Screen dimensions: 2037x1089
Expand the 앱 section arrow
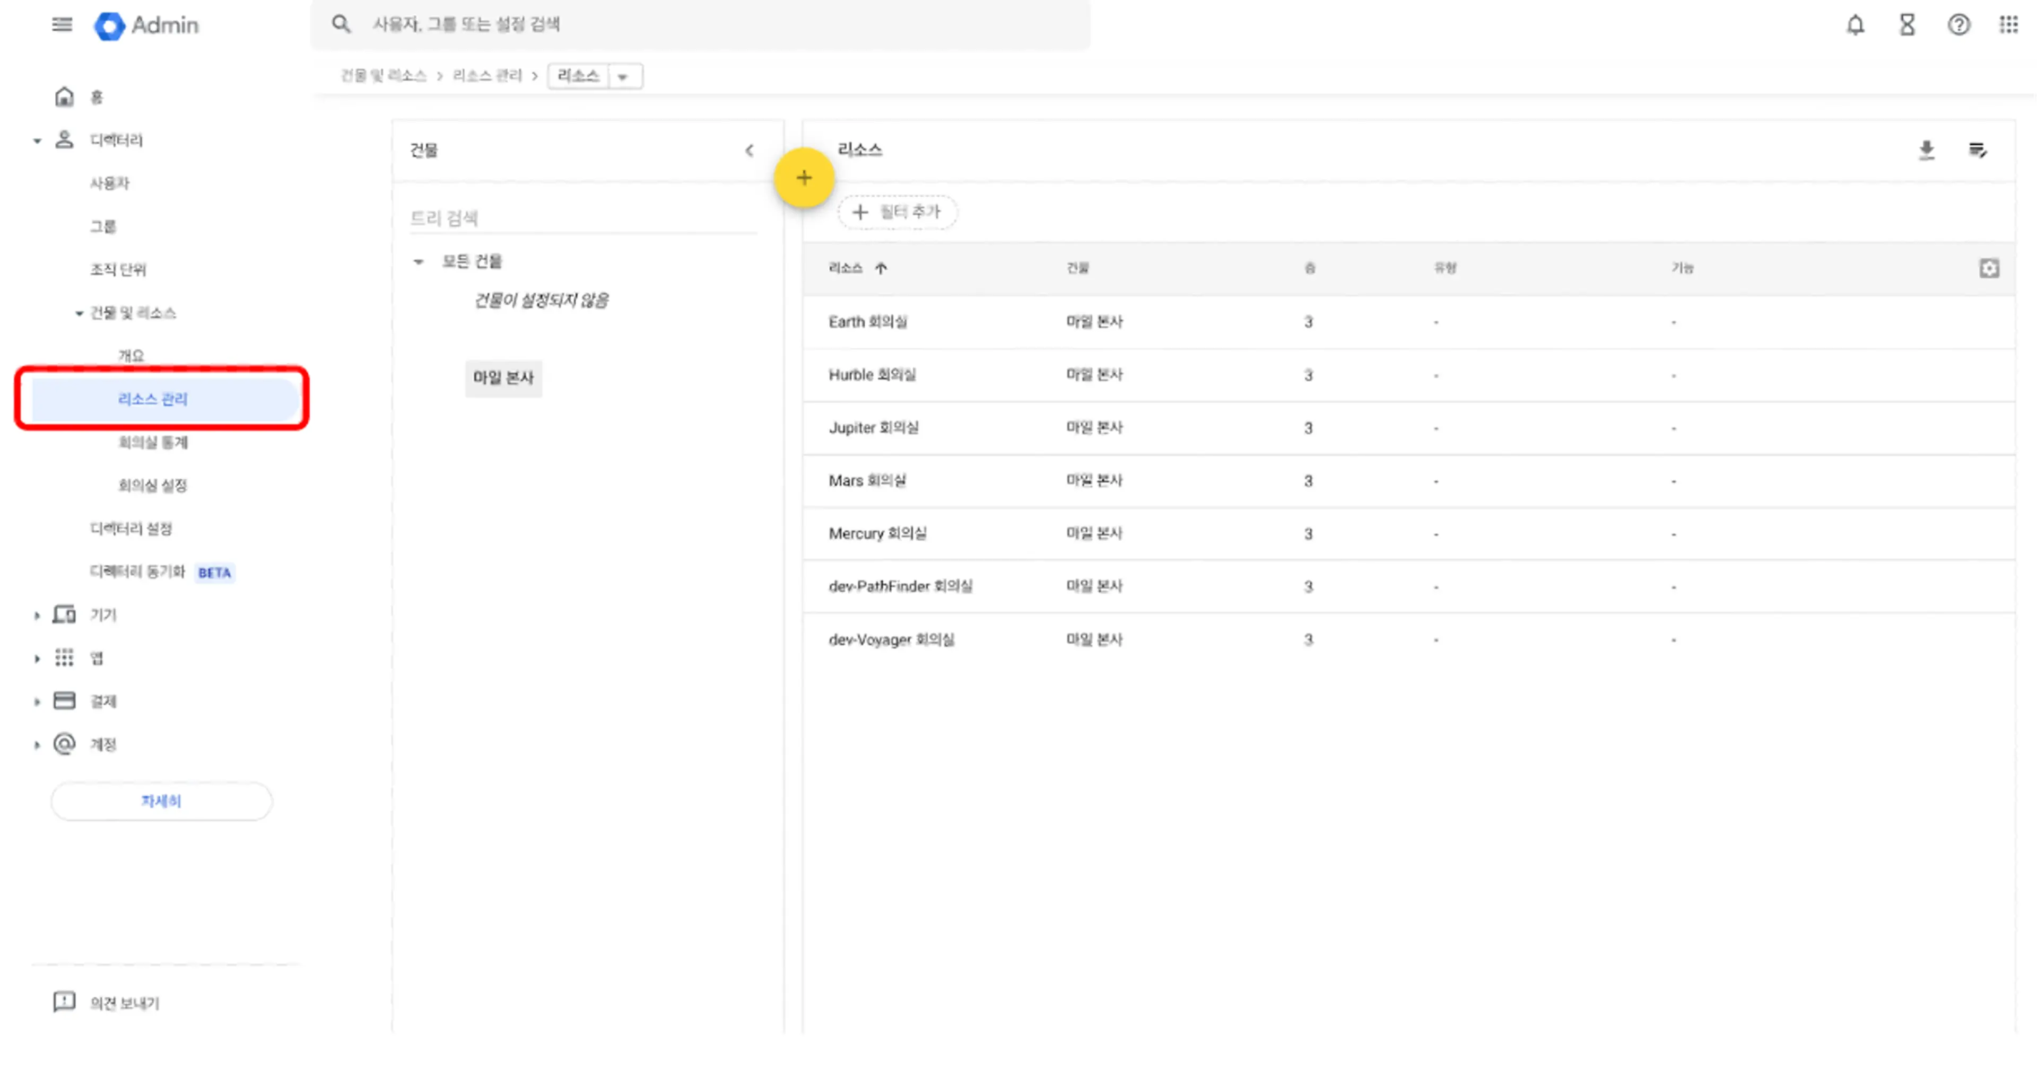coord(37,658)
